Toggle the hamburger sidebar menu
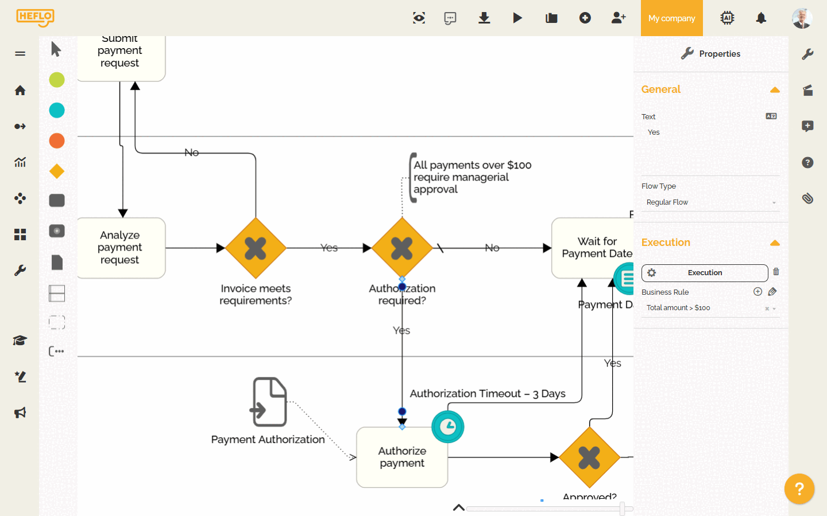 tap(20, 54)
